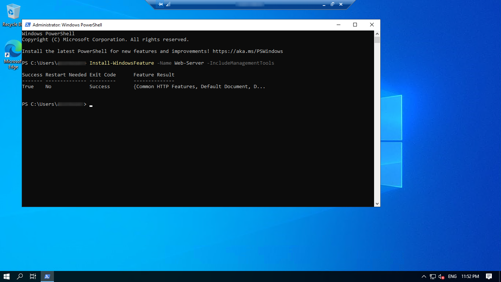Screen dimensions: 501x282
Task: Open the network status tray icon
Action: pyautogui.click(x=433, y=276)
